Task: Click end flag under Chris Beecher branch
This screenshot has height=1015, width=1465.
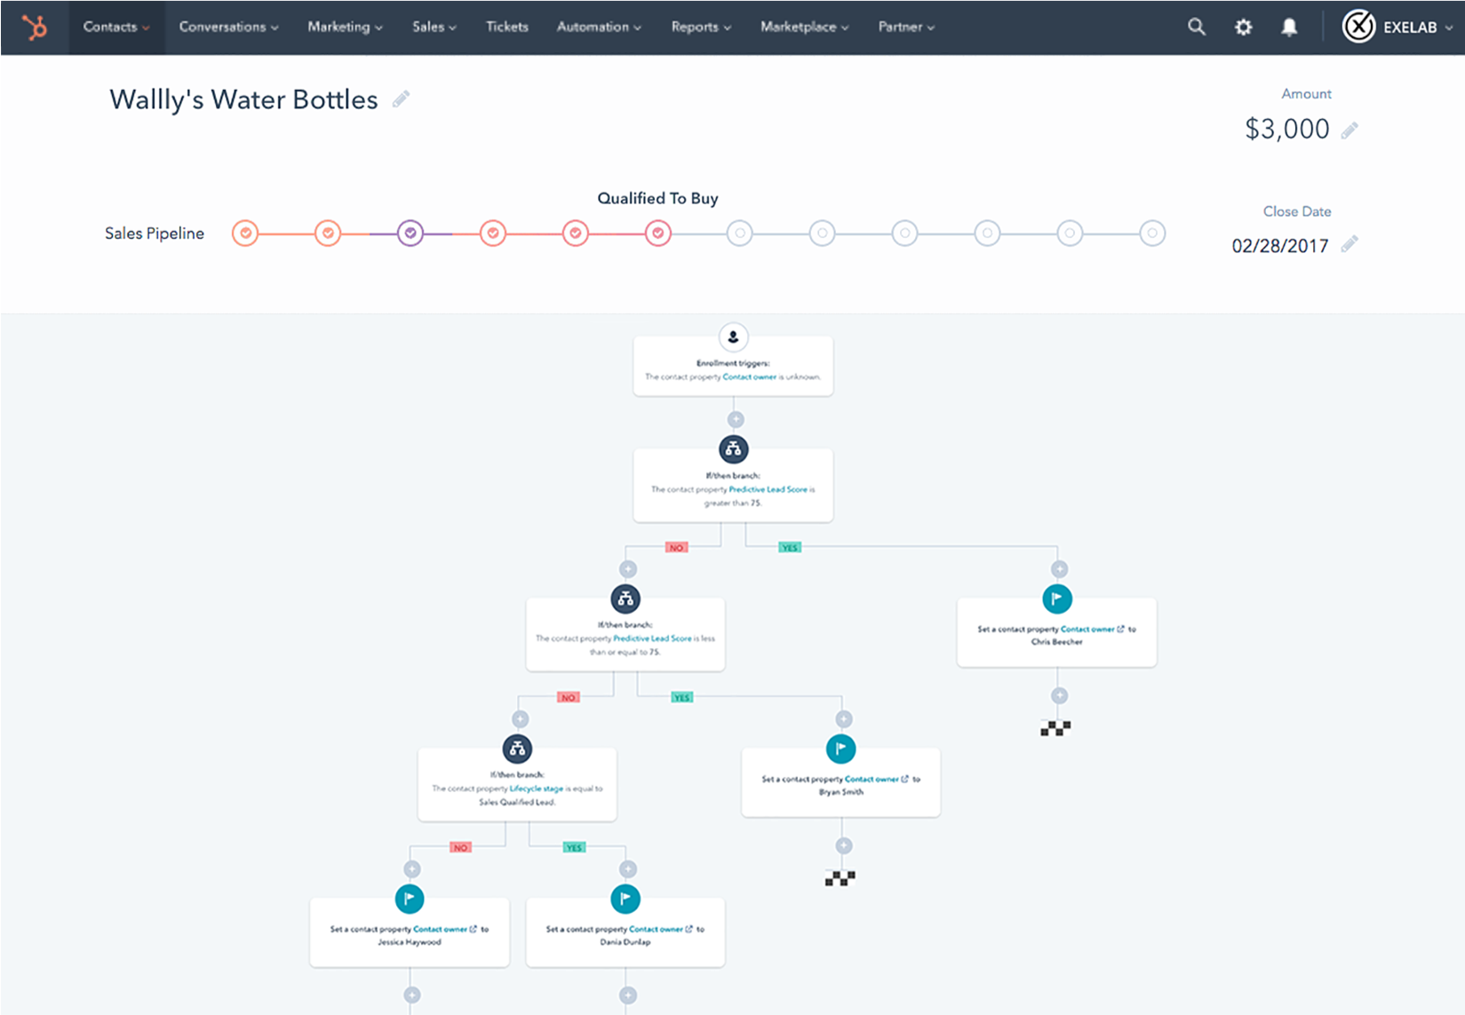Action: coord(1055,728)
